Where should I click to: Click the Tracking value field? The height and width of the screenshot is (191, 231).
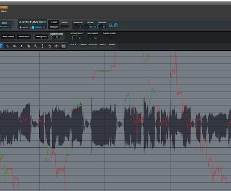(x=104, y=27)
